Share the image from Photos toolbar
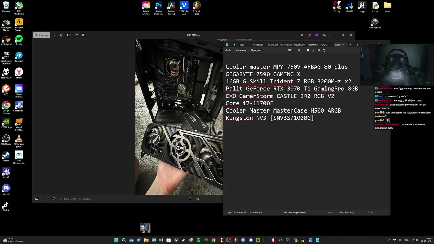Screen dimensions: 434x244 coord(76,35)
